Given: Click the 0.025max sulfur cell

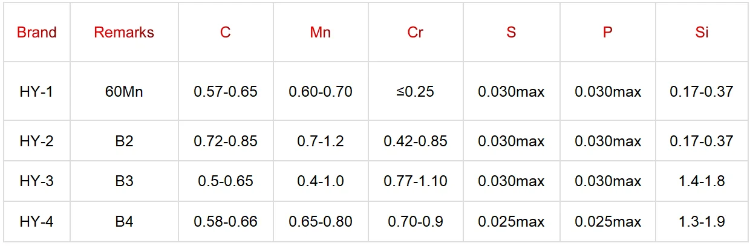Looking at the screenshot, I should point(511,222).
